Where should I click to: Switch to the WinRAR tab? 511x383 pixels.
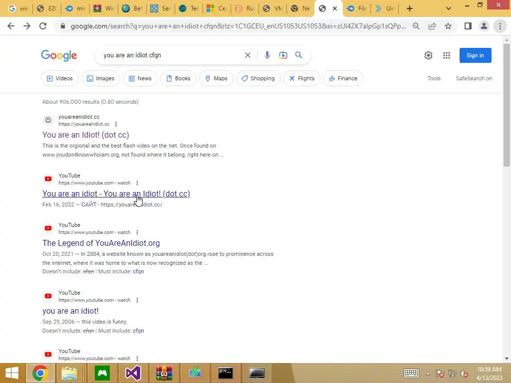[x=103, y=8]
